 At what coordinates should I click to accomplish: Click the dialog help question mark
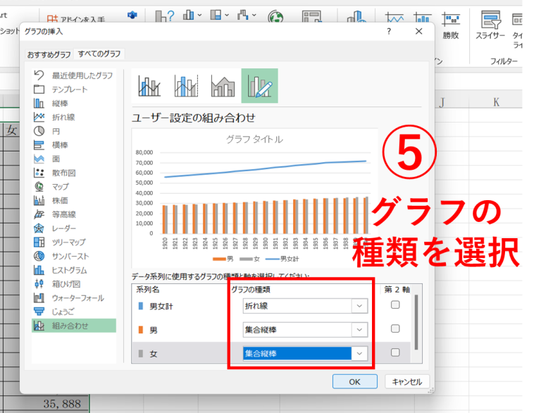pos(389,32)
